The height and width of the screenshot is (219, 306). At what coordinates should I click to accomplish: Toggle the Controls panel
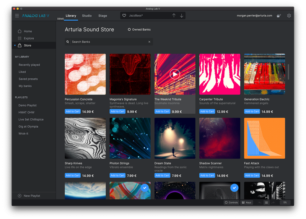(x=231, y=203)
